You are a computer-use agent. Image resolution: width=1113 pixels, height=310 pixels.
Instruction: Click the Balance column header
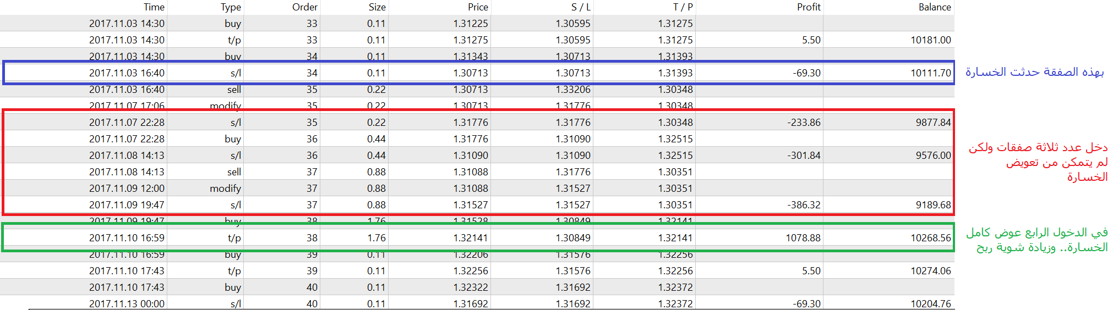(x=934, y=7)
